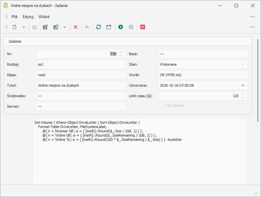This screenshot has width=261, height=197.
Task: Click the Wynik field showing OK (4790 ms)
Action: tap(203, 75)
